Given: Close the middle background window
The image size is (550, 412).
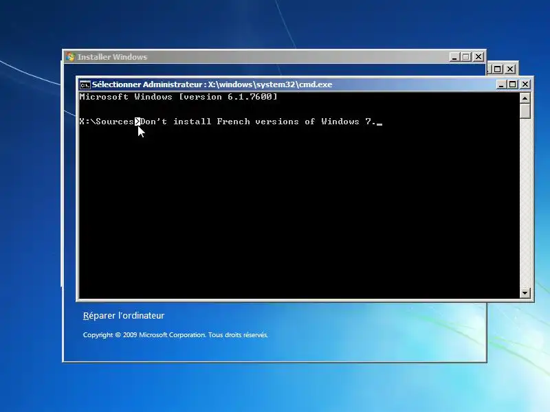Looking at the screenshot, I should point(510,69).
